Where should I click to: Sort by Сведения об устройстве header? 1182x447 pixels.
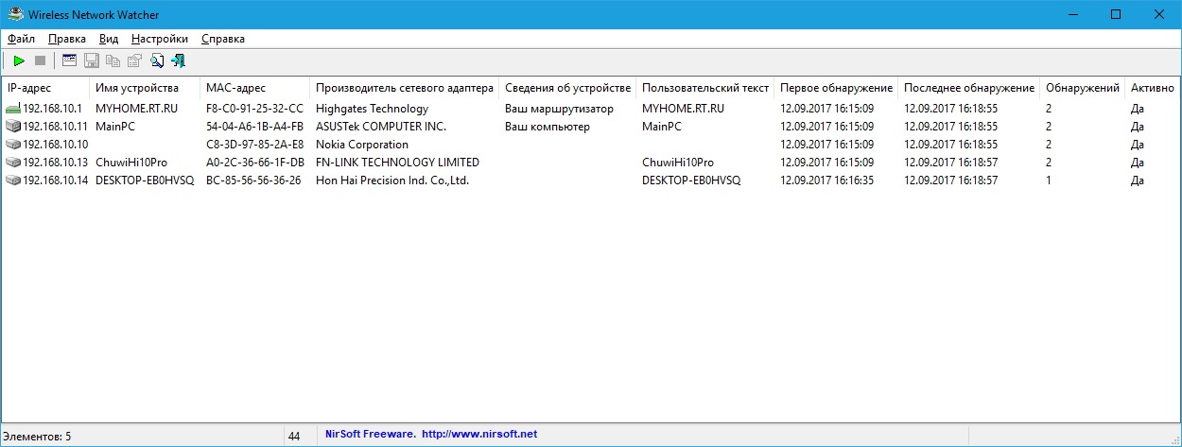(567, 88)
